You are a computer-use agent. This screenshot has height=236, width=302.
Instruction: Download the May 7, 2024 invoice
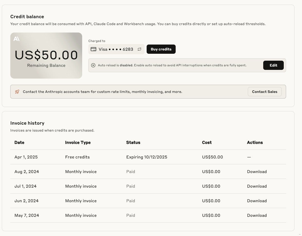click(x=257, y=215)
